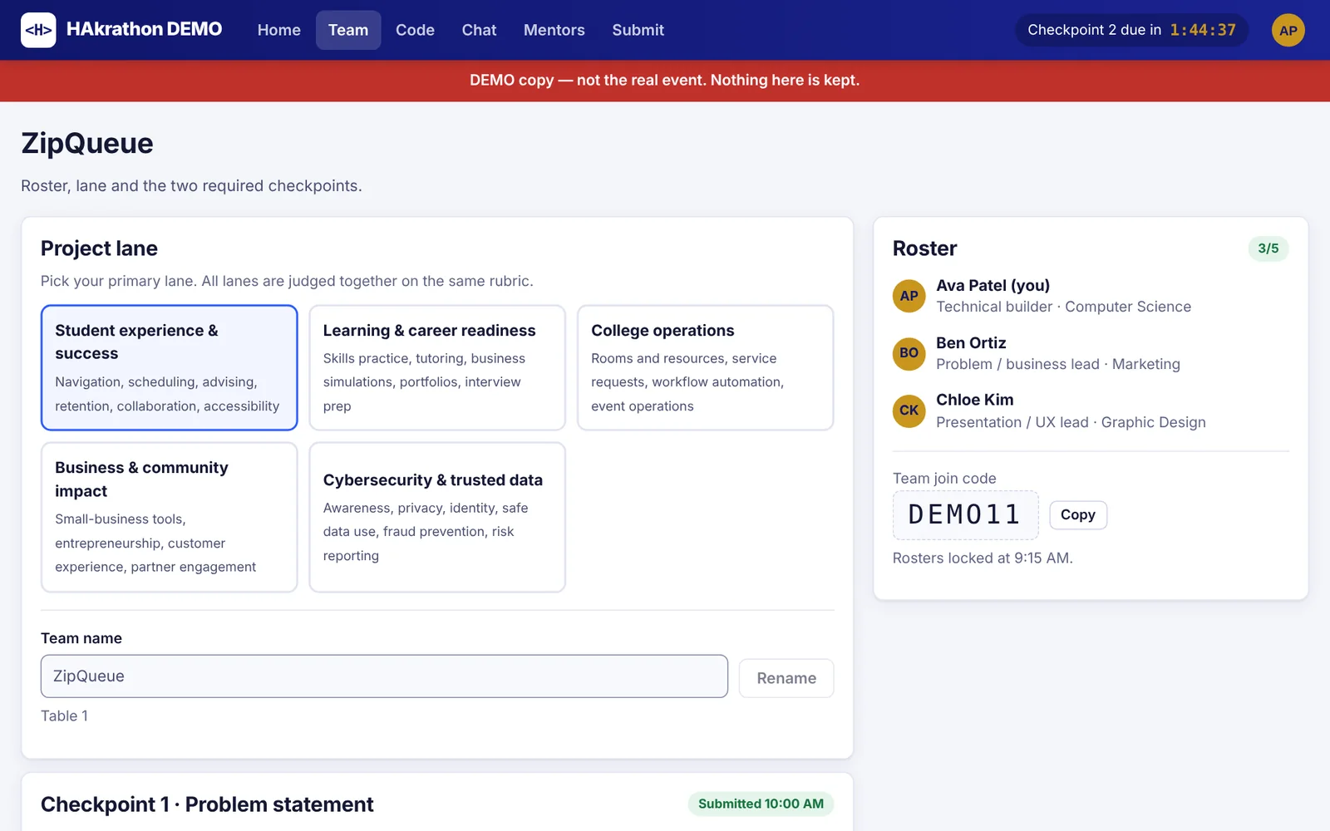Click the Roster heading
This screenshot has height=831, width=1330.
[x=924, y=248]
